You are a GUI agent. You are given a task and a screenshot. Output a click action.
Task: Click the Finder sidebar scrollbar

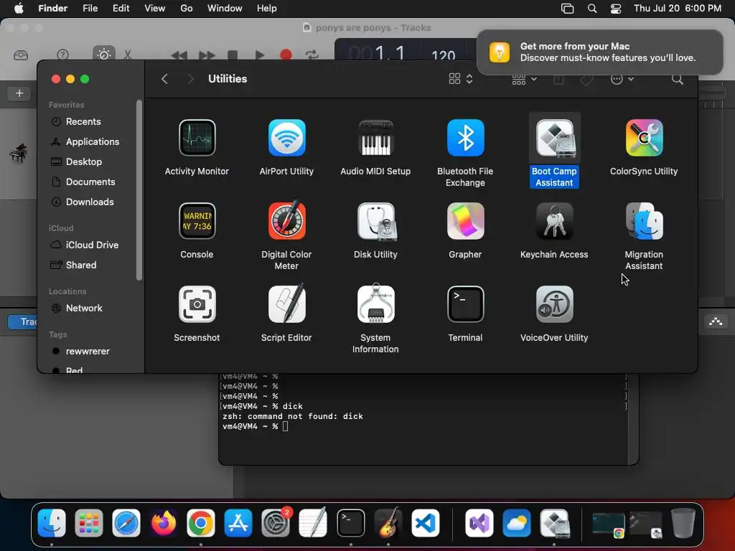click(139, 189)
